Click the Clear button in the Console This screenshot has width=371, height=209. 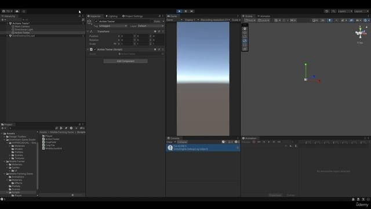pyautogui.click(x=170, y=142)
